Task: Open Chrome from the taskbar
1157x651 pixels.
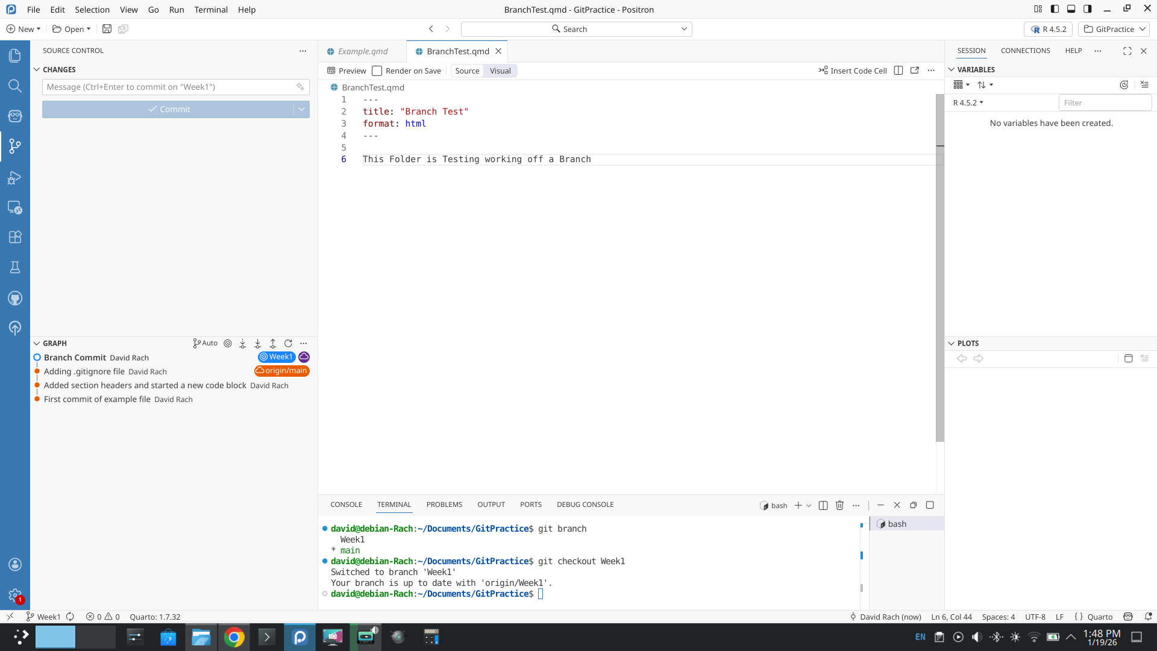Action: pos(234,637)
